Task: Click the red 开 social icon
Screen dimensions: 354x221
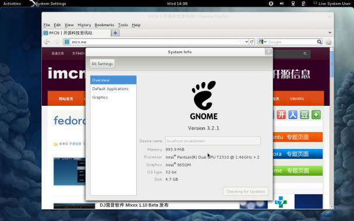Action: coord(281,115)
